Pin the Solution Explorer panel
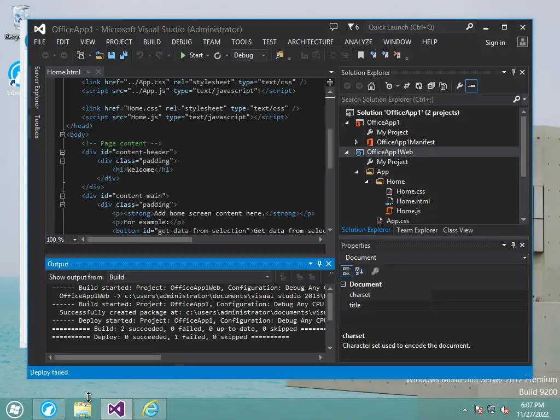560x420 pixels. pos(513,72)
